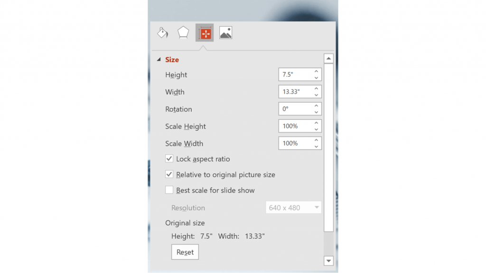Image resolution: width=486 pixels, height=273 pixels.
Task: Click the disclosure triangle next to Size
Action: click(159, 60)
